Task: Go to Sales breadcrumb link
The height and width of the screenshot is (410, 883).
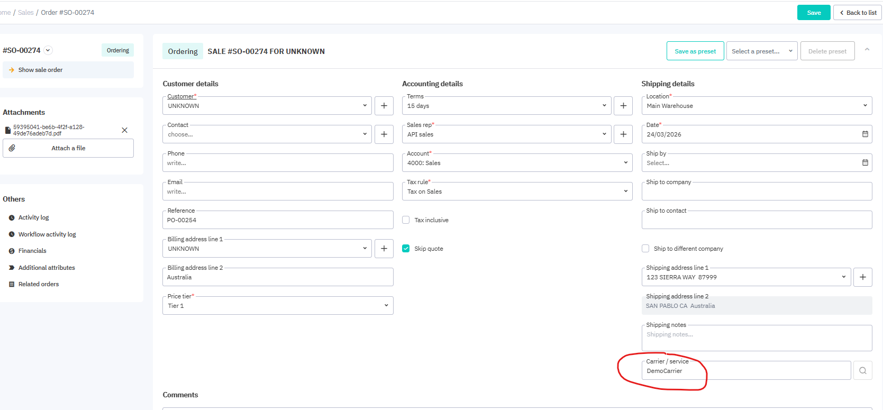Action: tap(25, 13)
